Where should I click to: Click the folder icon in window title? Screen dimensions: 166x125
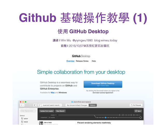tap(72, 102)
